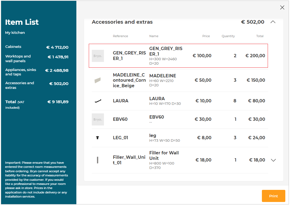Select Worktops and wall panels in sidebar
The width and height of the screenshot is (290, 205).
point(18,59)
